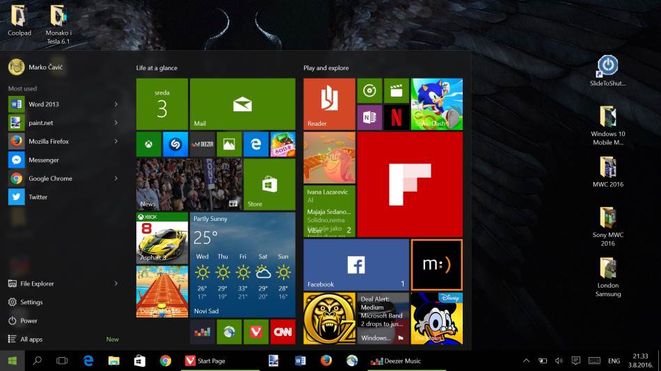Open the Shazam tile
661x371 pixels.
click(175, 145)
